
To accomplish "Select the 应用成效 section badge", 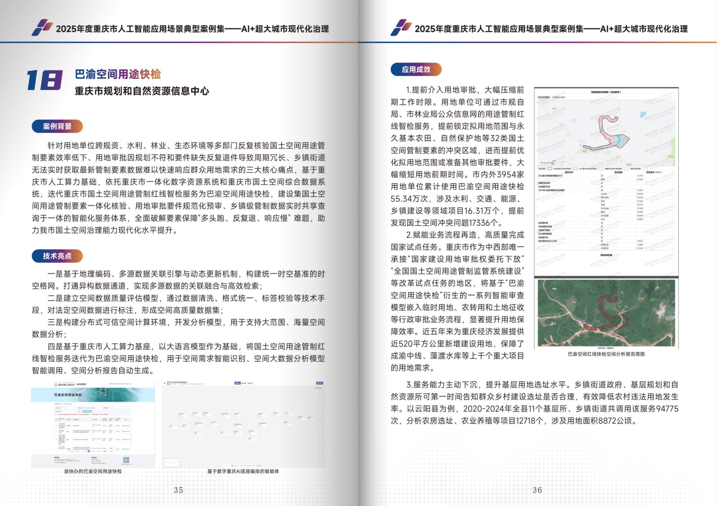I will coord(416,70).
